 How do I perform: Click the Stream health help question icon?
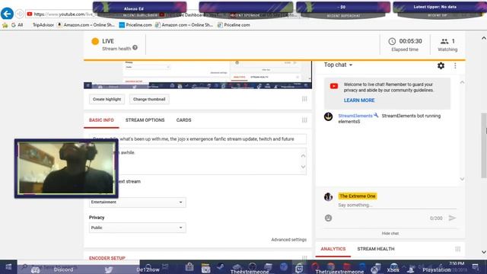click(135, 47)
